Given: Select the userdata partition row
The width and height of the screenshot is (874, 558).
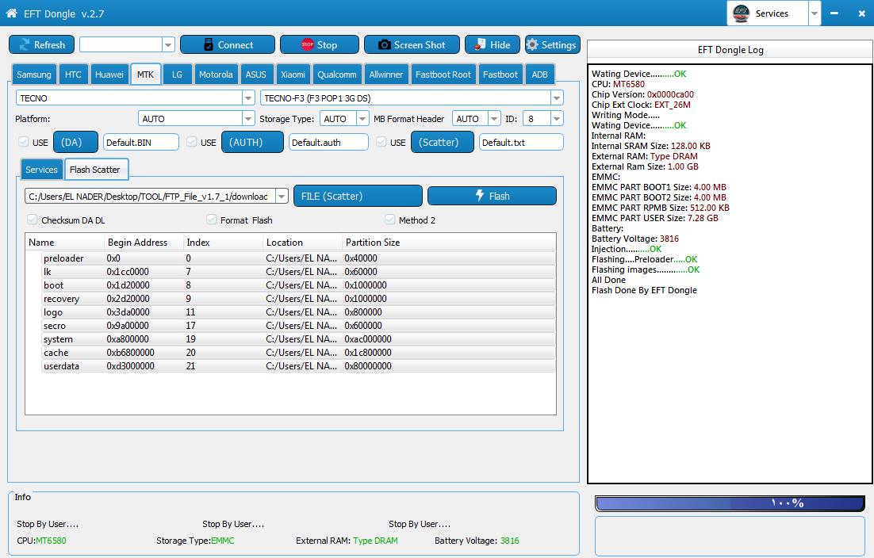Looking at the screenshot, I should [298, 366].
